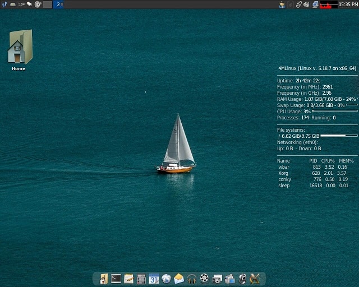
Task: Switch to the first workspace in pager
Action: click(x=48, y=4)
